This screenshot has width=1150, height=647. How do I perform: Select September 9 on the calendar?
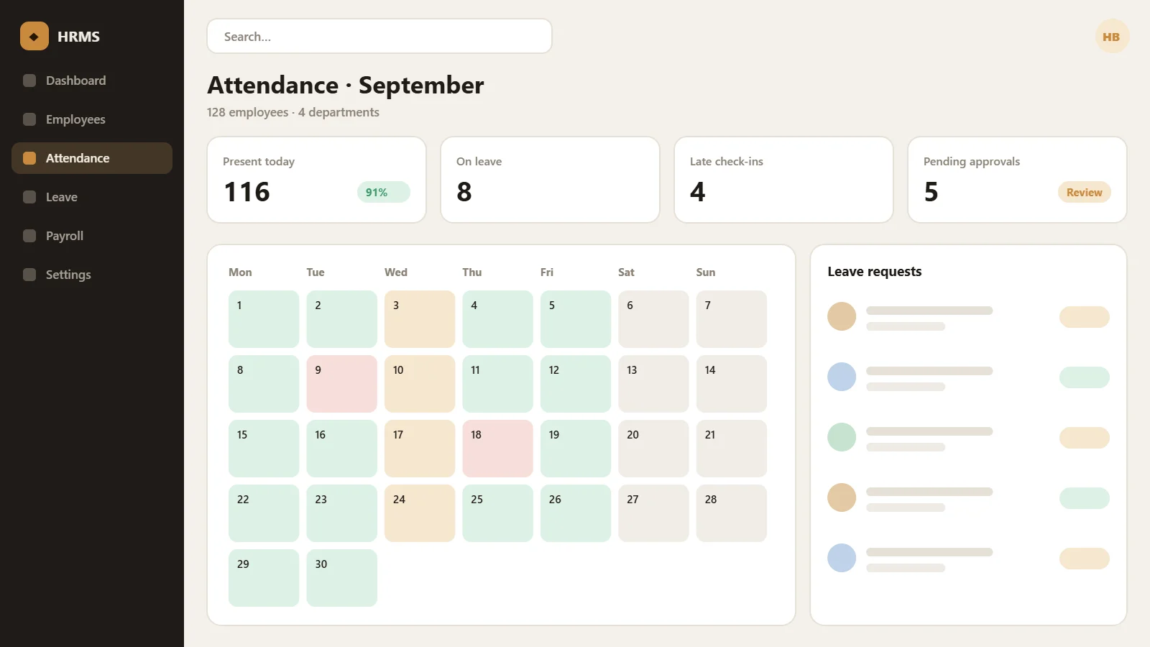[341, 384]
